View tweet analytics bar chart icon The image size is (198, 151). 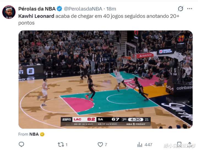tap(140, 145)
